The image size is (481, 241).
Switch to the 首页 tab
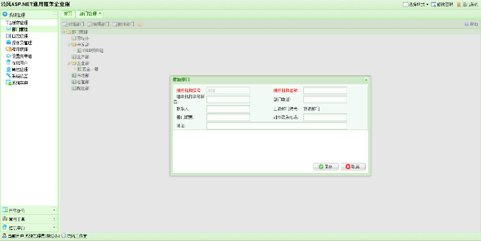pos(68,14)
